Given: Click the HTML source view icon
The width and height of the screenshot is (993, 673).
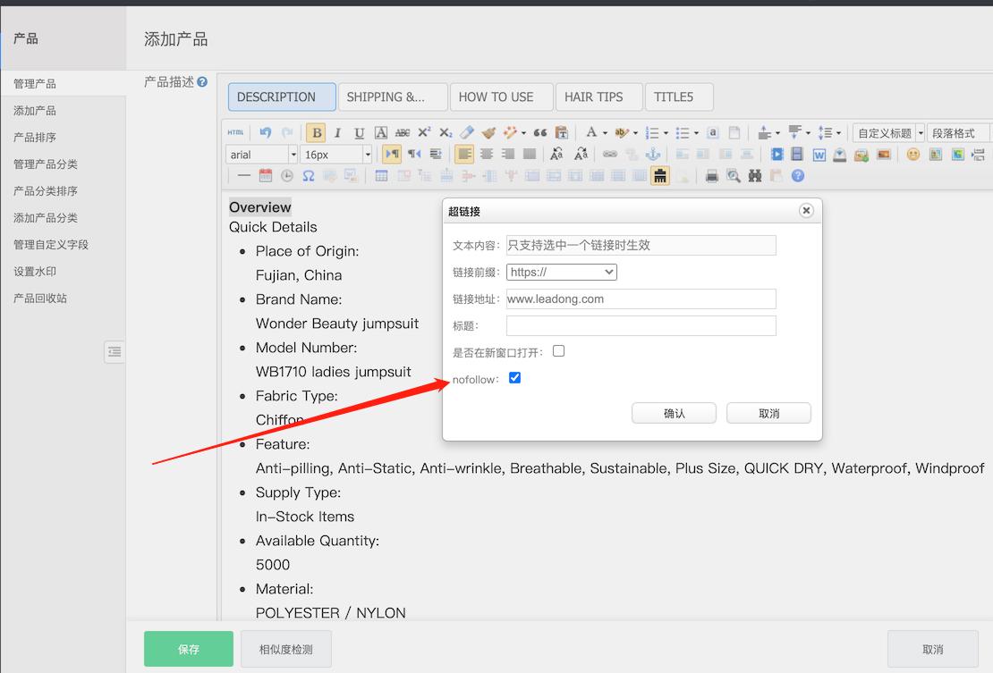Looking at the screenshot, I should pyautogui.click(x=235, y=133).
